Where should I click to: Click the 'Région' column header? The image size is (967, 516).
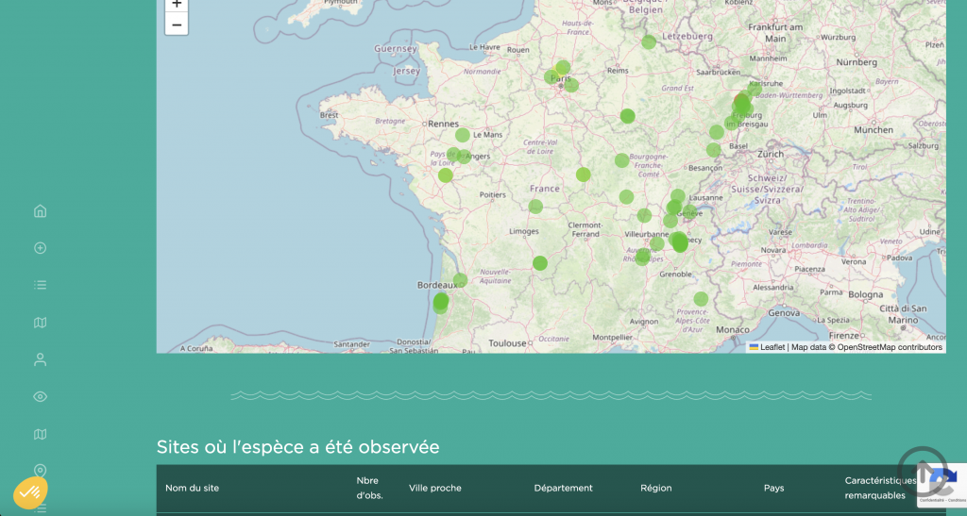click(x=655, y=488)
